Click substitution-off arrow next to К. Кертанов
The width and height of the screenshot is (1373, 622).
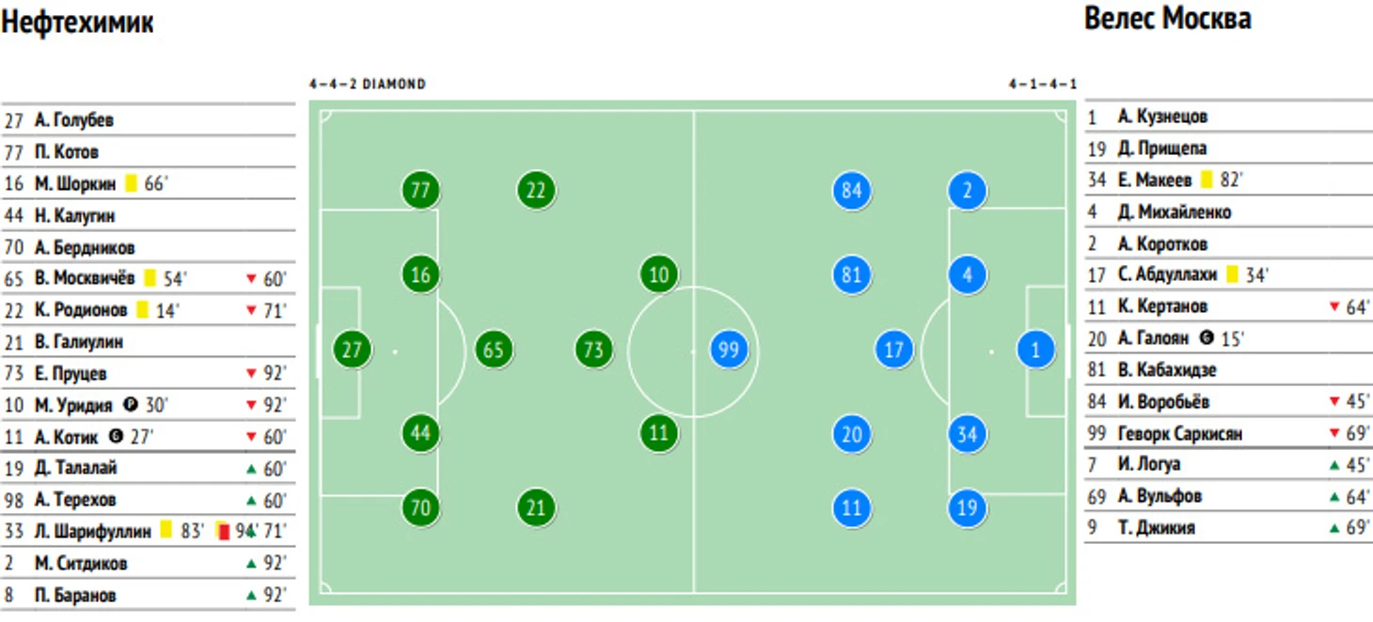(1334, 306)
